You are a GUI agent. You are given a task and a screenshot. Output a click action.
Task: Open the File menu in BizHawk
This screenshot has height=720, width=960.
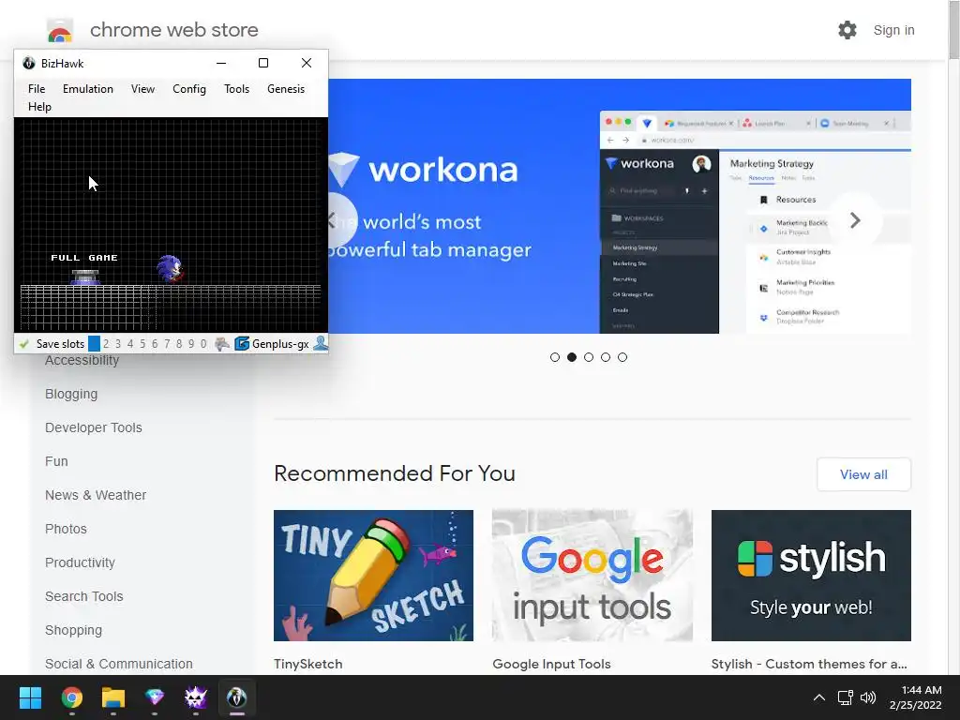37,89
